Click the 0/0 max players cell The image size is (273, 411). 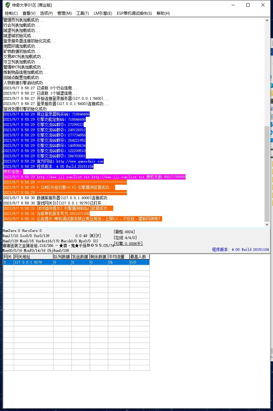140,262
